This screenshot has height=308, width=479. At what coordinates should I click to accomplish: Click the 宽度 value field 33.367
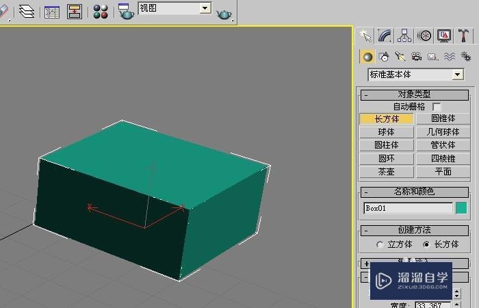click(433, 305)
